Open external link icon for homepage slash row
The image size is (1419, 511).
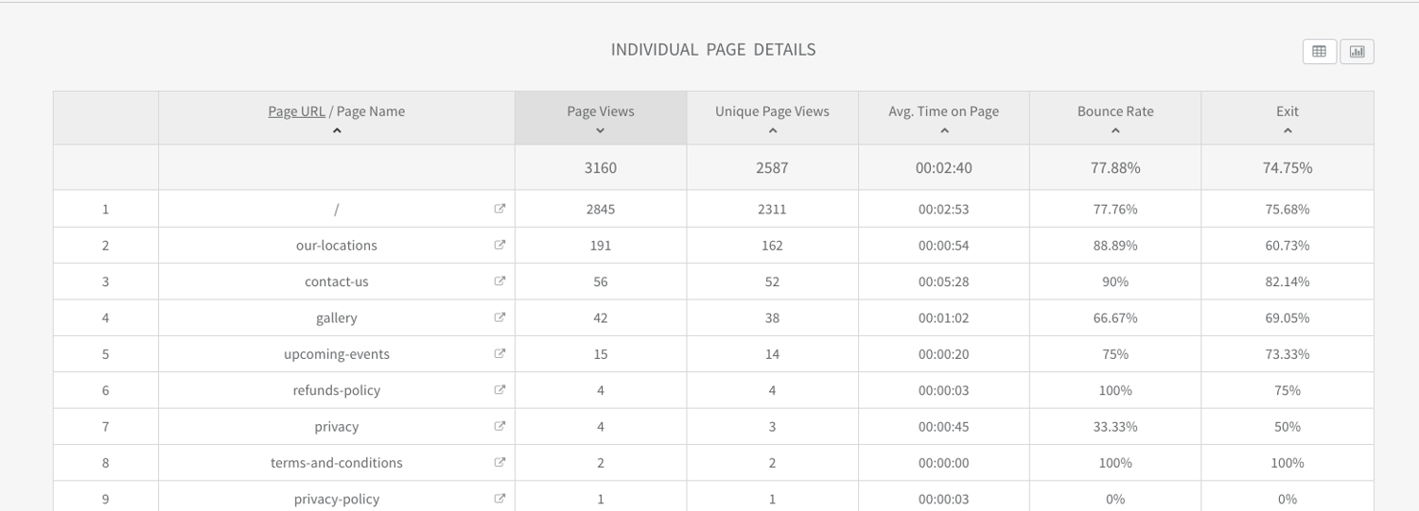point(499,209)
